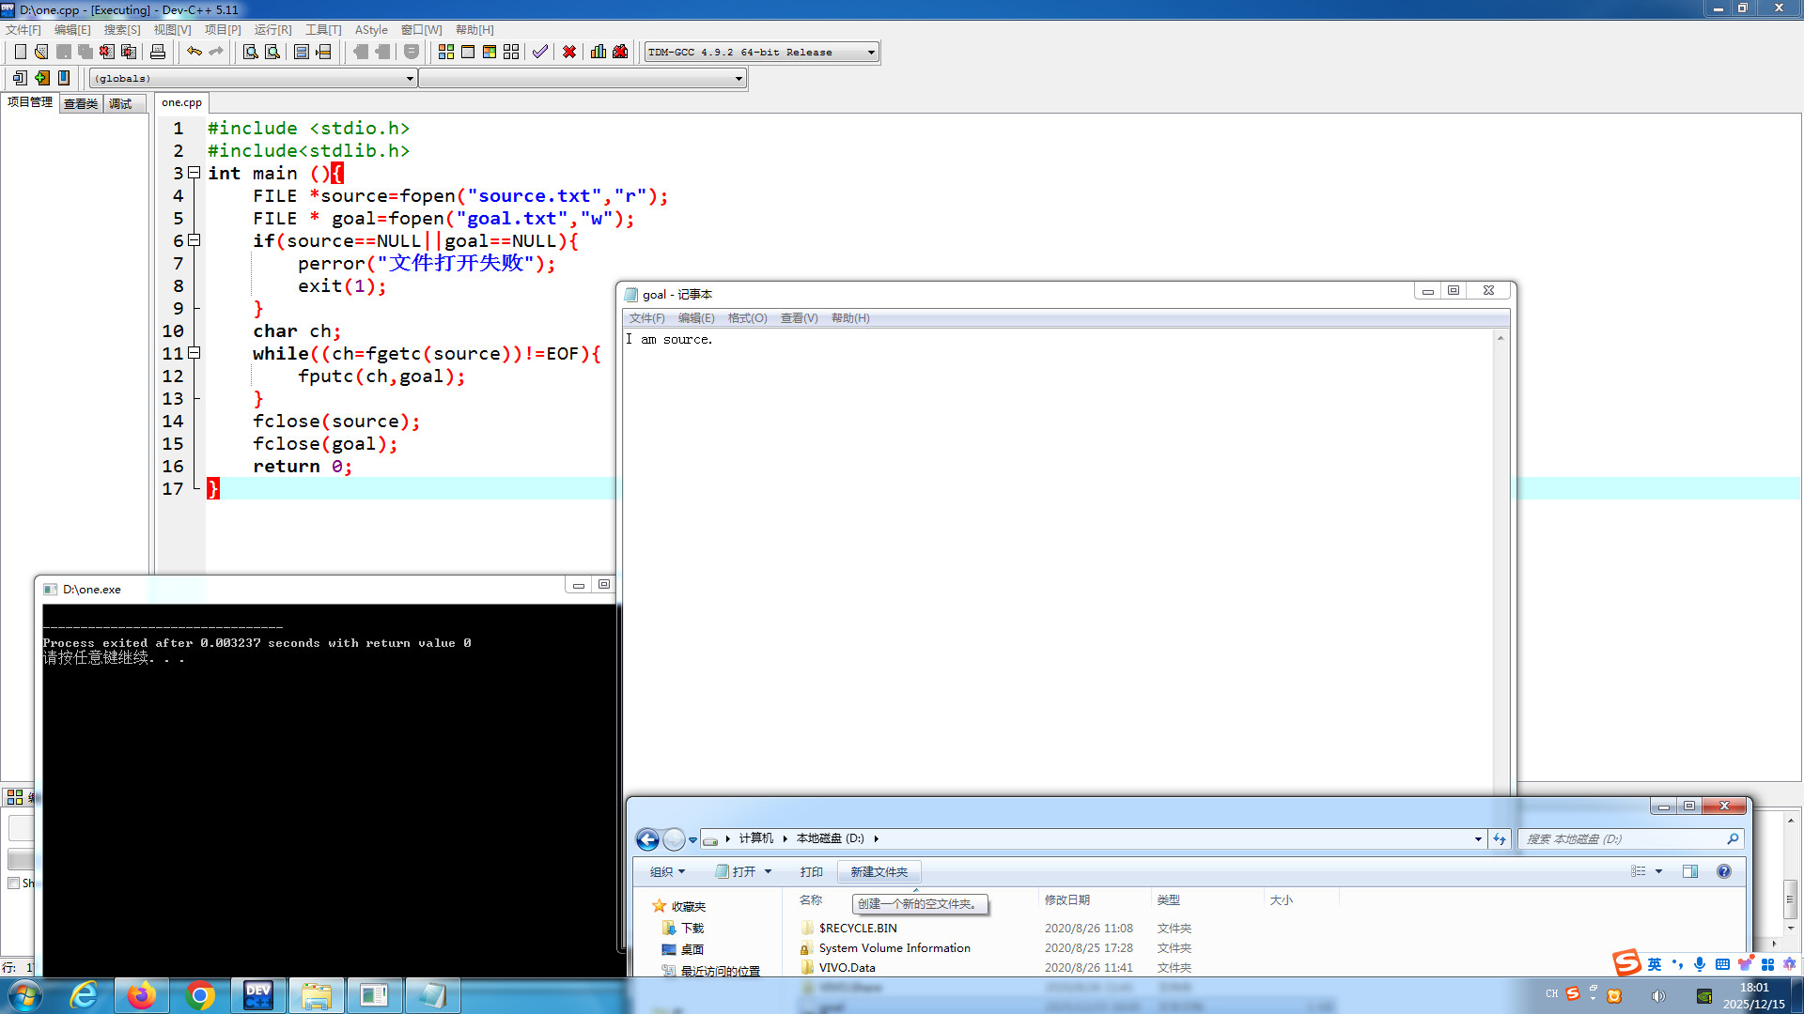Screen dimensions: 1804x1014
Task: Click the Compile & Run icon
Action: point(490,52)
